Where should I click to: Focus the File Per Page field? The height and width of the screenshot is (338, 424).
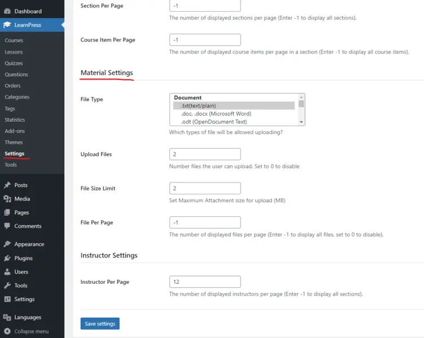205,223
